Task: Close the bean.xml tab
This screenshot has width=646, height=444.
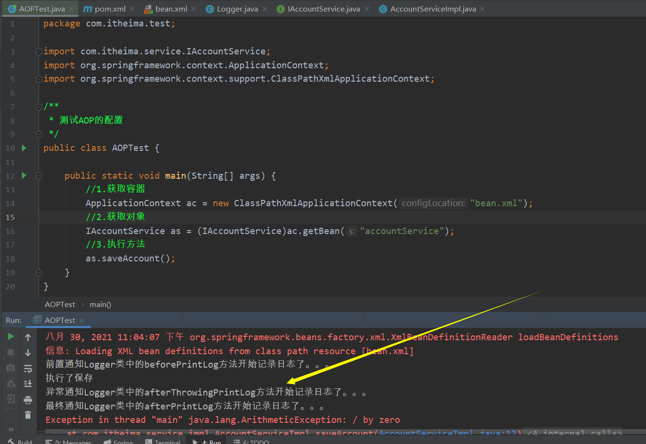Action: (194, 9)
